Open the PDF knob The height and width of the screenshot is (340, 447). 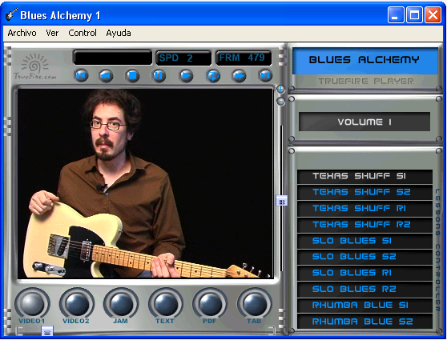click(210, 303)
